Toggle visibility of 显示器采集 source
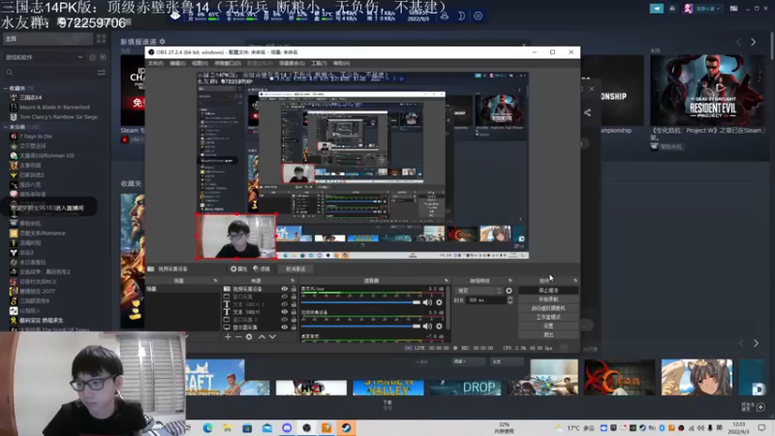Screen dimensions: 775x436 (x=284, y=327)
